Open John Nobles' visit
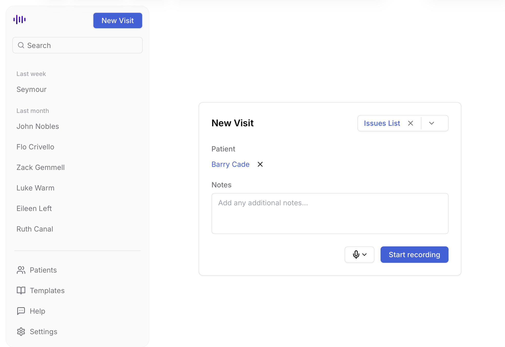 pyautogui.click(x=38, y=126)
